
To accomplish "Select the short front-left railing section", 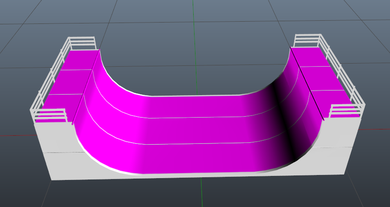I will point(50,115).
